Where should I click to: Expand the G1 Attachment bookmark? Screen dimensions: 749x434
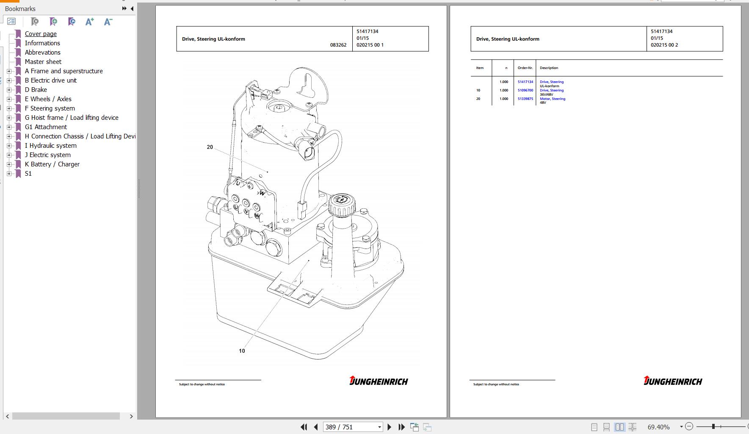point(9,127)
